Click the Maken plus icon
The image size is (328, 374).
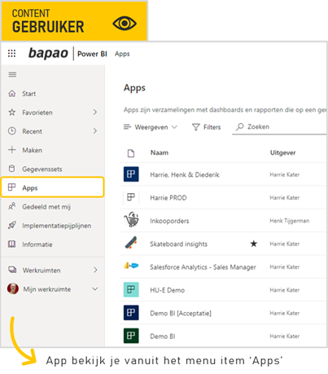tap(12, 150)
